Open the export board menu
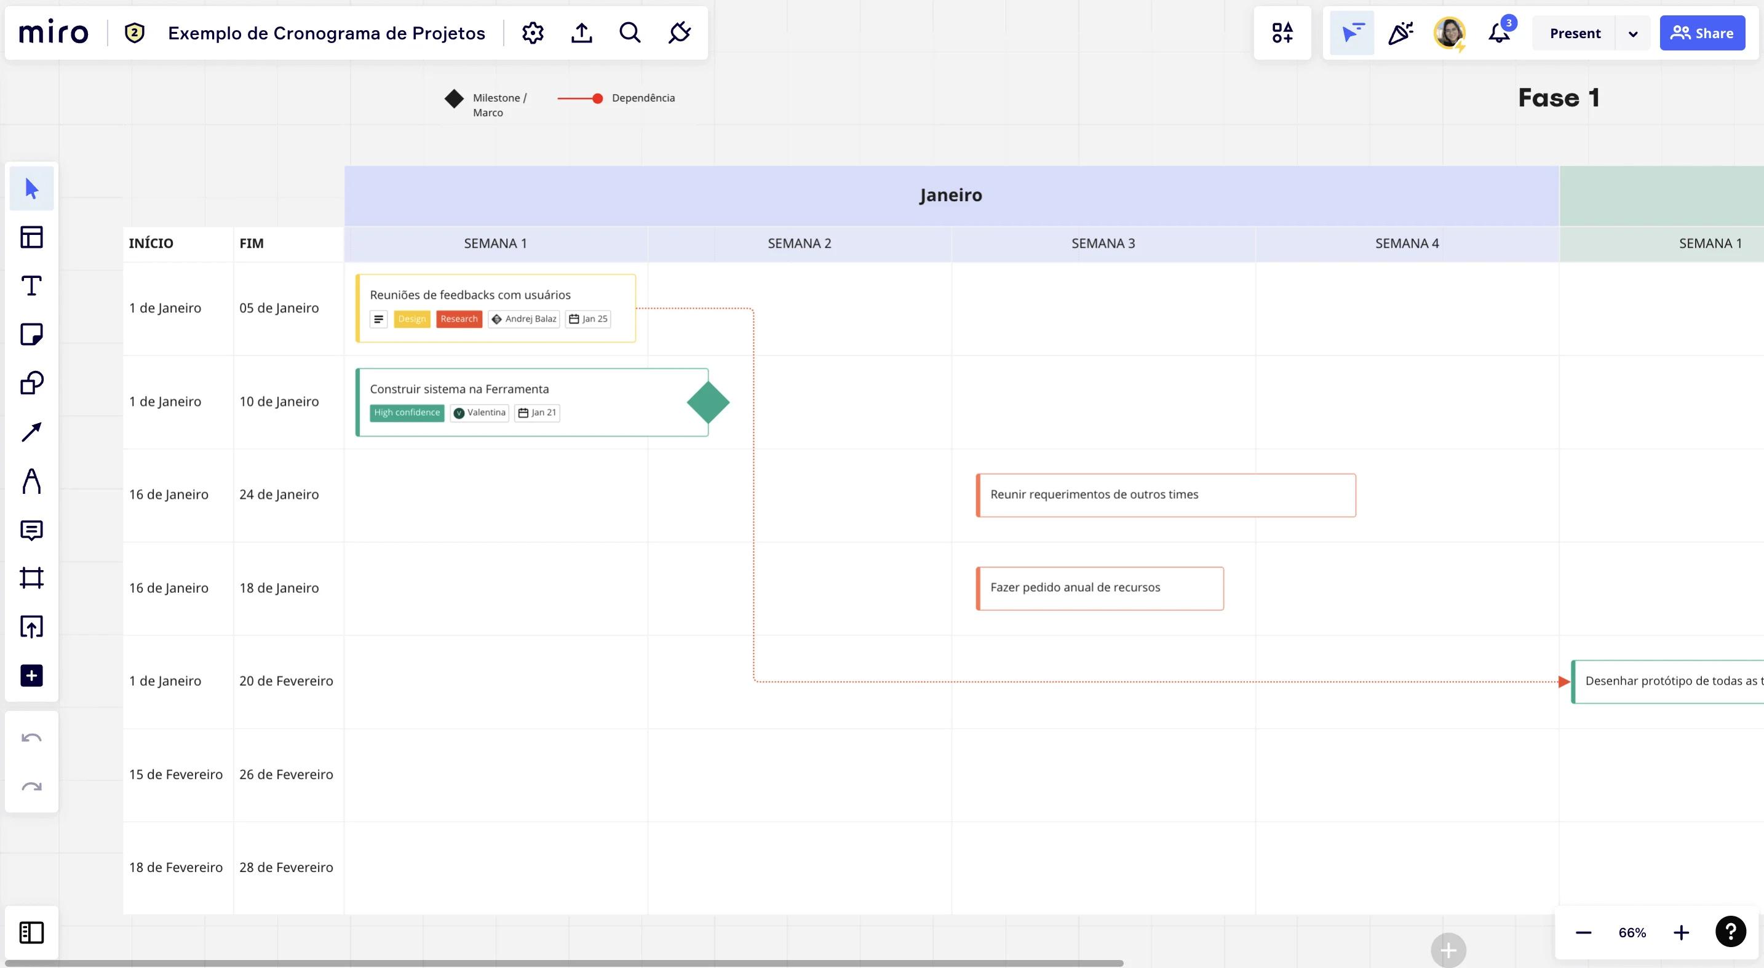 click(581, 33)
